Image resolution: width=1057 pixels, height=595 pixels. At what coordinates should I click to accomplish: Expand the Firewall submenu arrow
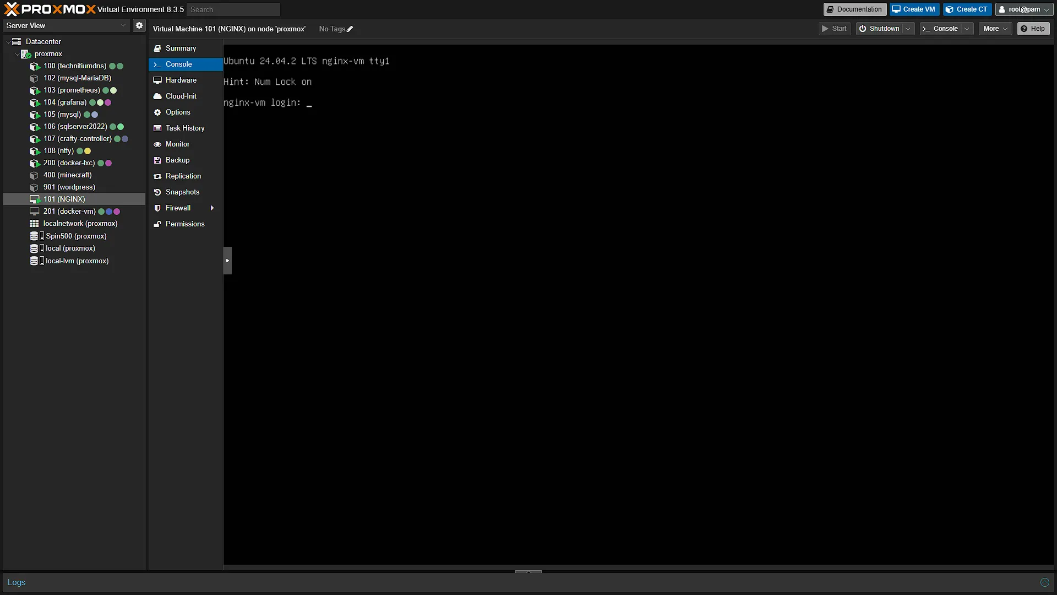pos(212,208)
